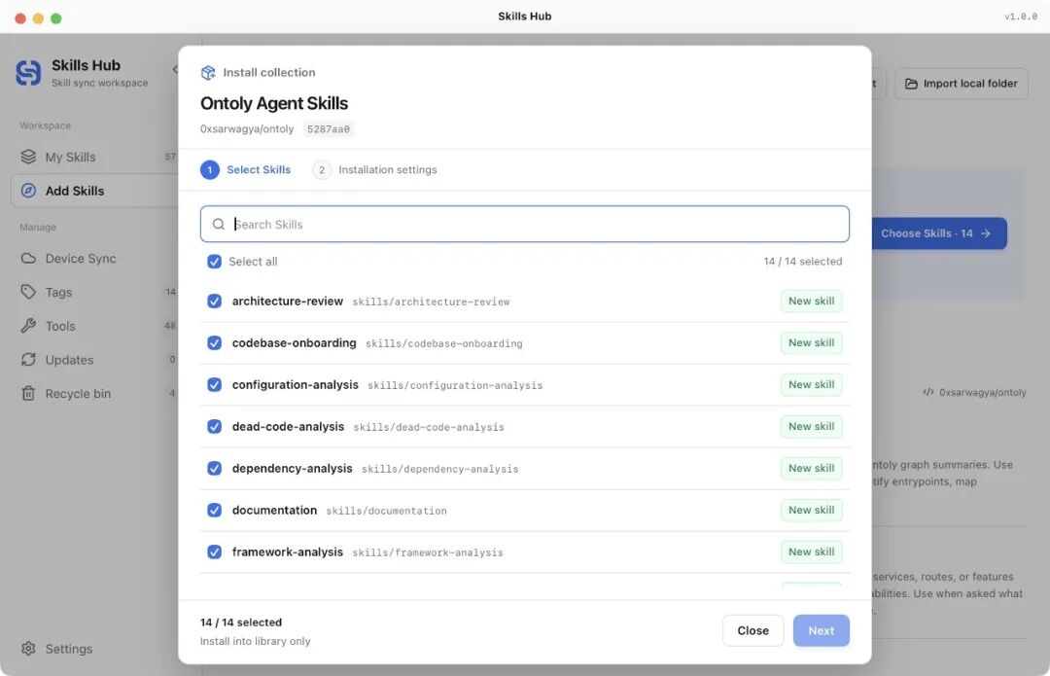1050x676 pixels.
Task: Click the search magnifier icon
Action: coord(219,224)
